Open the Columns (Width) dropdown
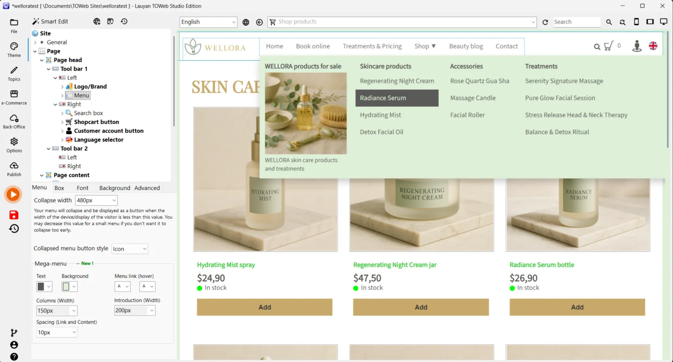 57,311
